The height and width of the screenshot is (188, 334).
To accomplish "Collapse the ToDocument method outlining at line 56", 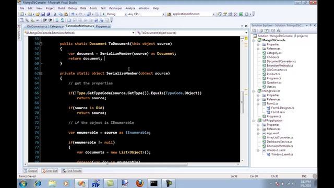I will tap(41, 44).
